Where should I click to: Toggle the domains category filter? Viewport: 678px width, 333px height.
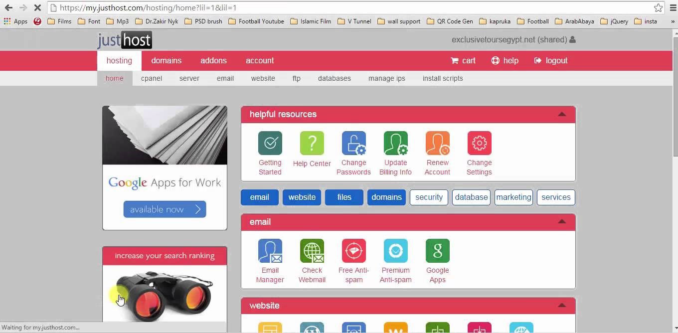[x=386, y=197]
